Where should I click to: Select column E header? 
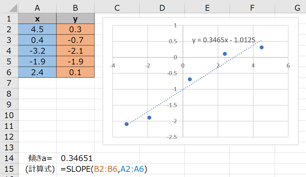(x=207, y=8)
